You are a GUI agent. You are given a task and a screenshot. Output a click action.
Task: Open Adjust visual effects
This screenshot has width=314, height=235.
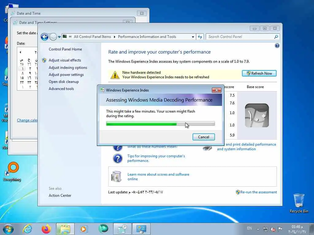tap(65, 60)
